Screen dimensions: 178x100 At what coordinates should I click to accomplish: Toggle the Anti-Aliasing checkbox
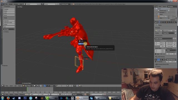[157, 57]
